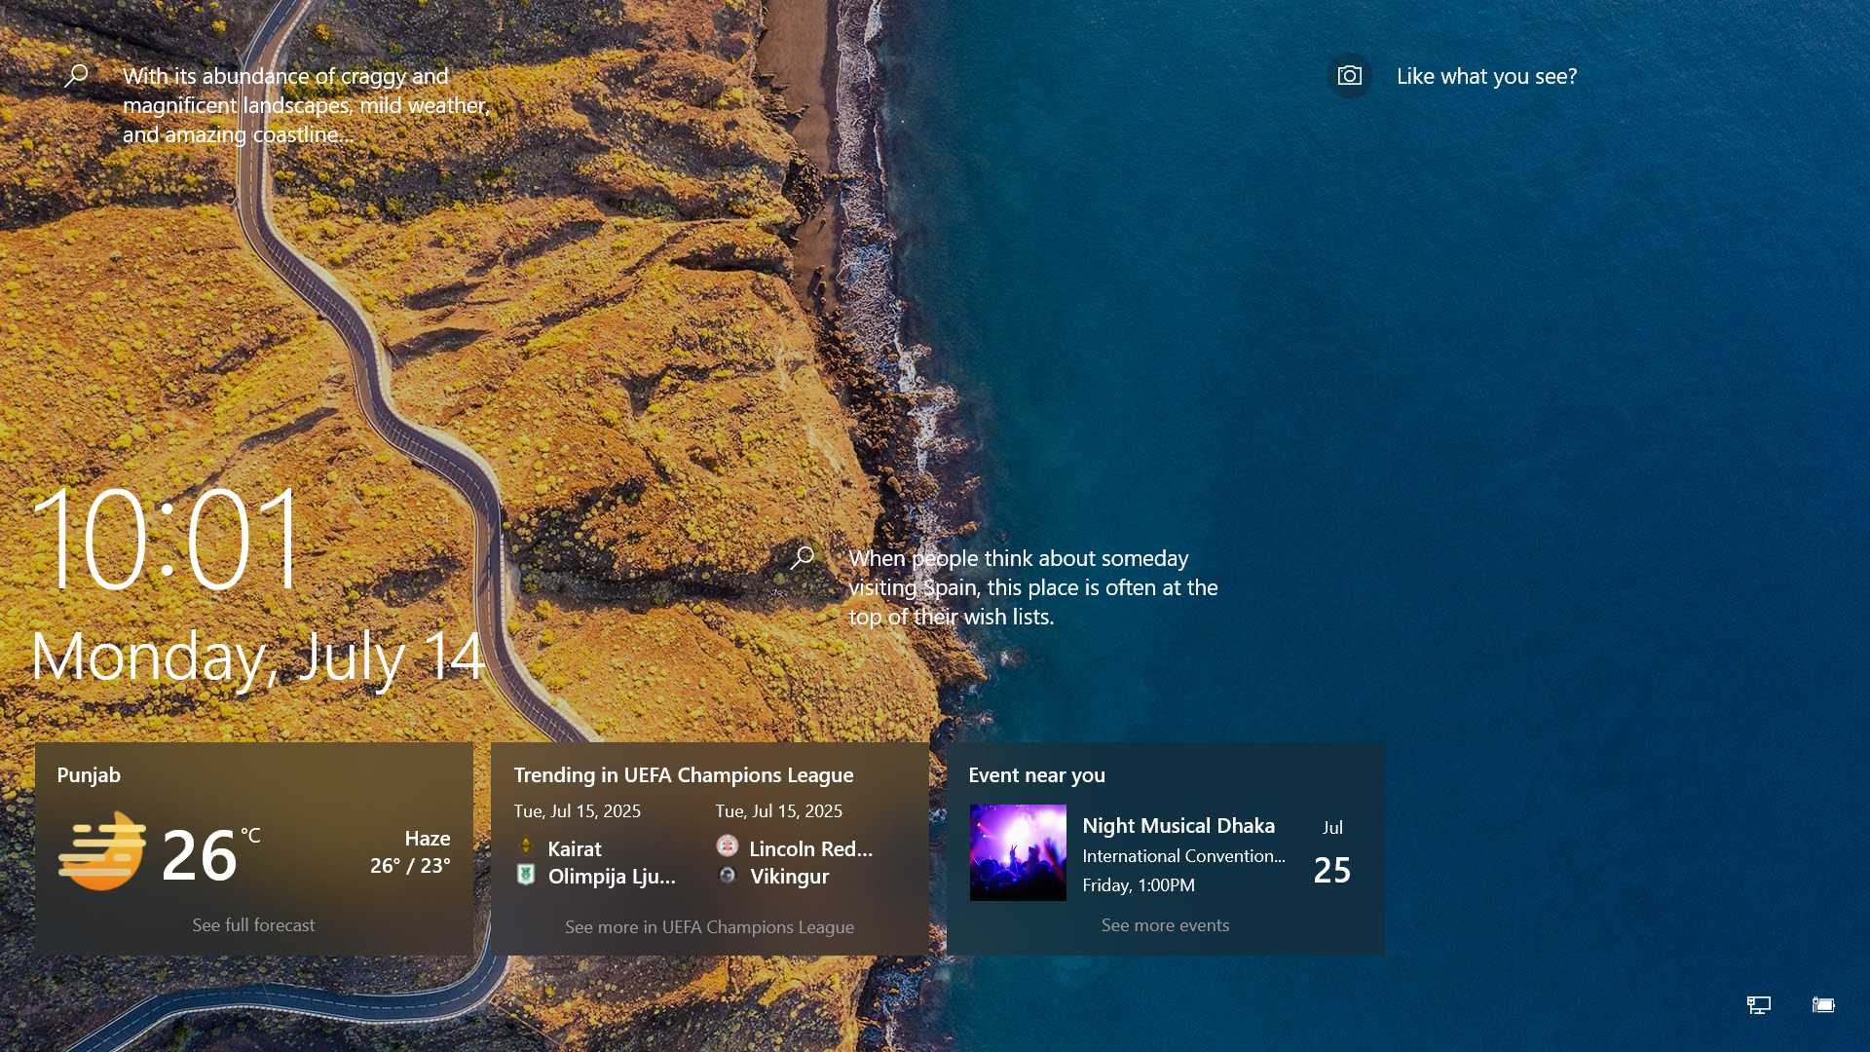1870x1052 pixels.
Task: Click the search icon beside Spain wish list text
Action: pos(802,557)
